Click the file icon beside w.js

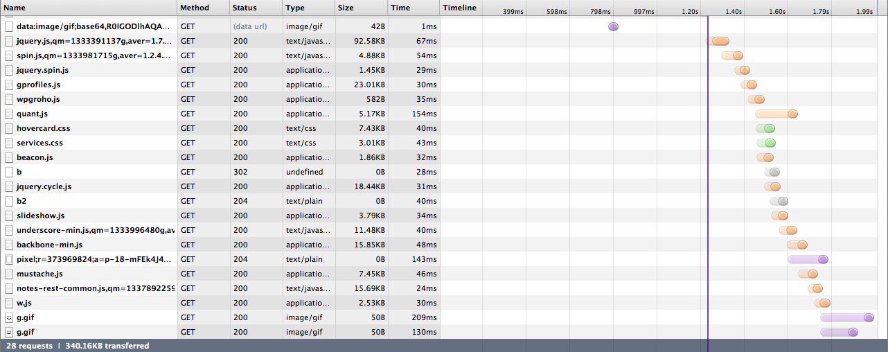coord(9,303)
